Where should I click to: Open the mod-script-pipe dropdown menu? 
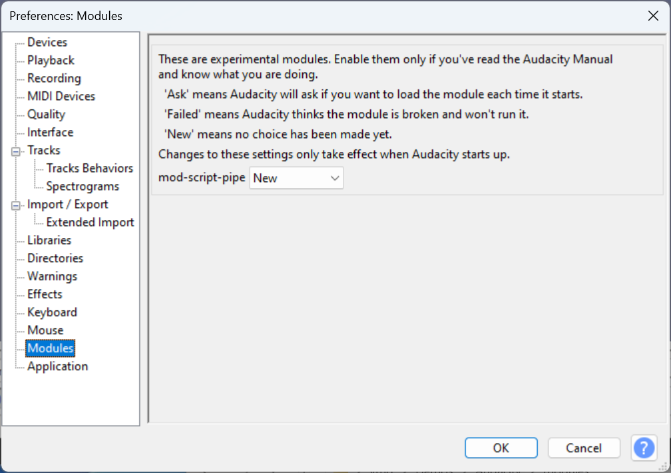coord(334,178)
